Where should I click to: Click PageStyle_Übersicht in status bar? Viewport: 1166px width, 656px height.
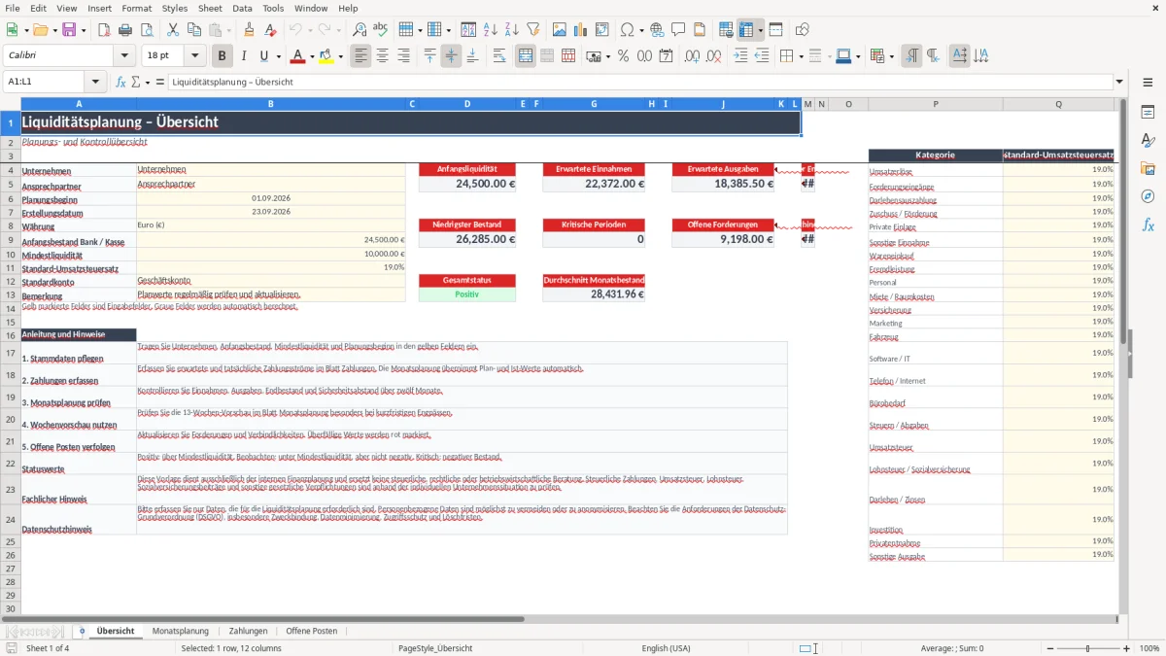[x=435, y=648]
